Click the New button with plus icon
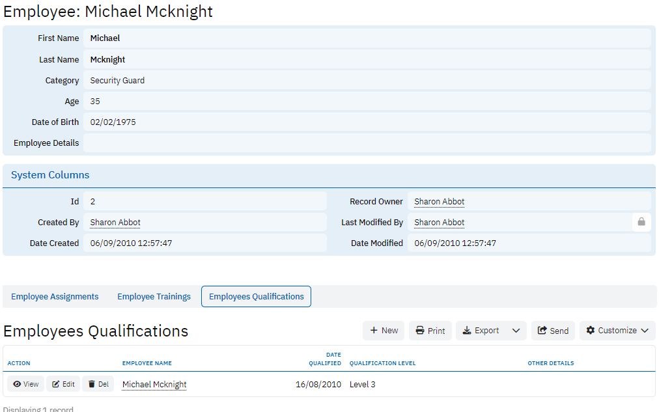 click(x=384, y=331)
